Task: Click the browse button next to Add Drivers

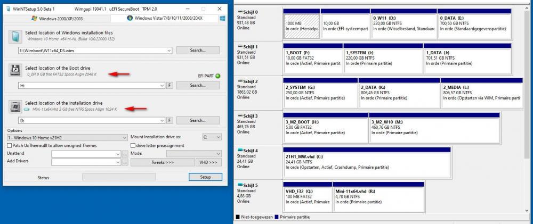Action: [x=125, y=162]
